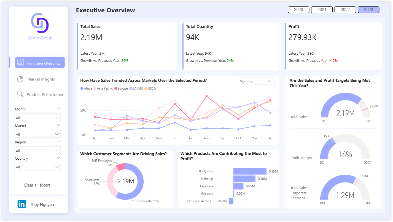Viewport: 393px width, 222px height.
Task: Select the 2021 year button
Action: point(322,10)
